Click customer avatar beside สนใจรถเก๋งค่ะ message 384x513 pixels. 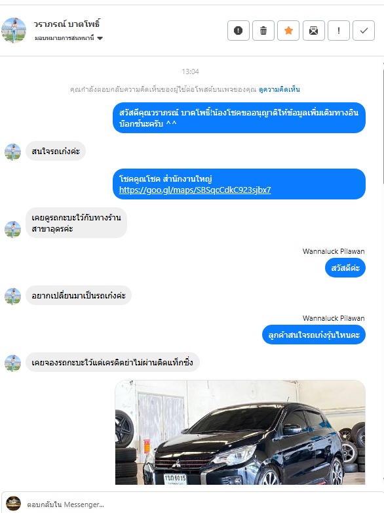(12, 152)
